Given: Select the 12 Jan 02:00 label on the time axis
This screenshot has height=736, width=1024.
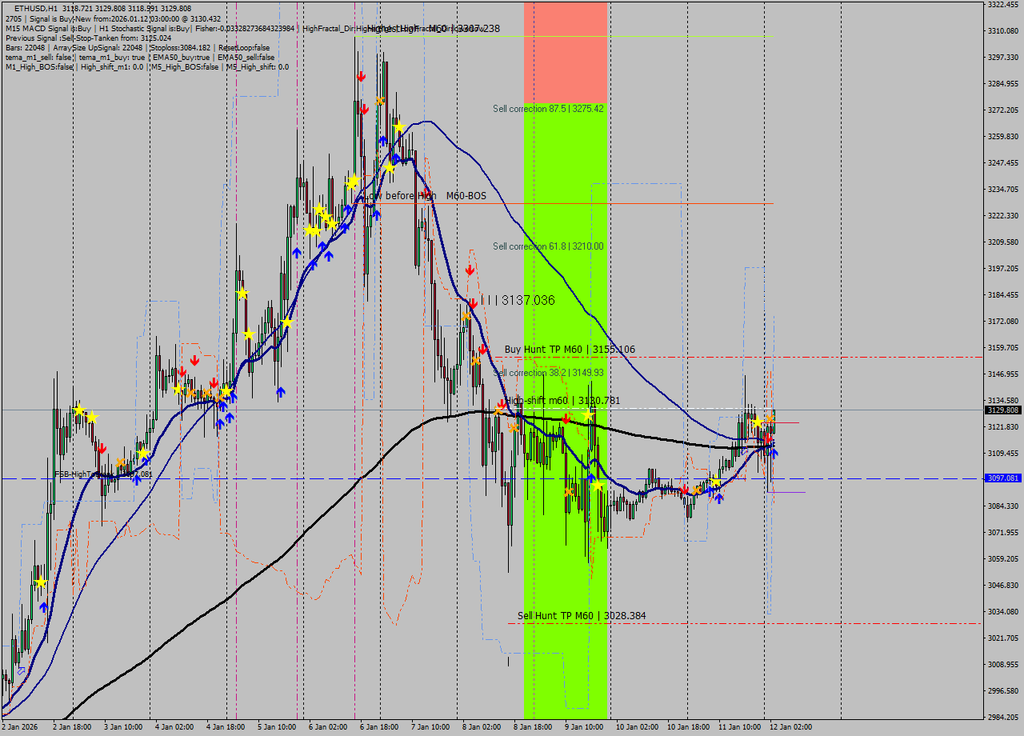Looking at the screenshot, I should click(791, 729).
